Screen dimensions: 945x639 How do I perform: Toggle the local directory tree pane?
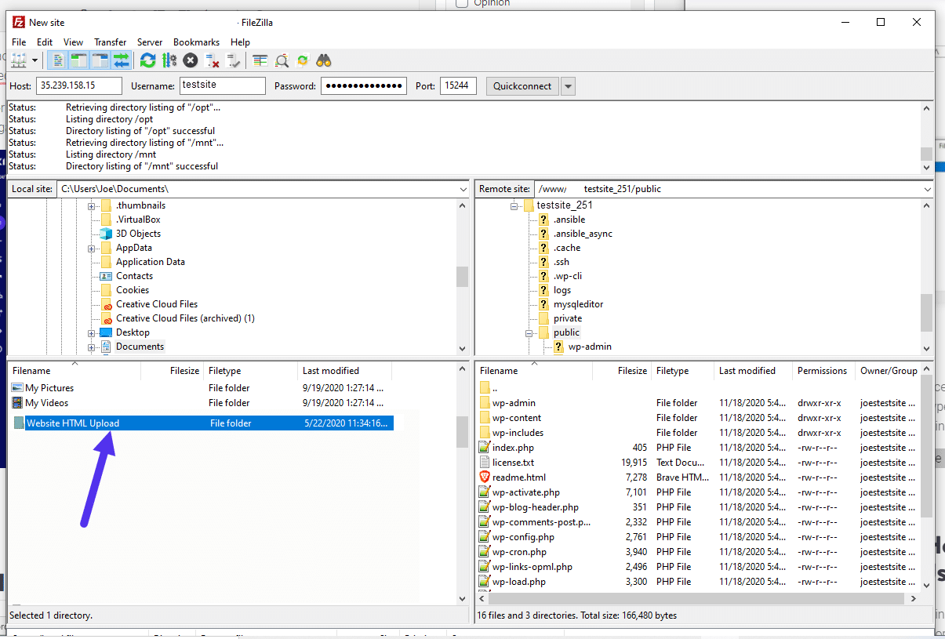(x=80, y=60)
